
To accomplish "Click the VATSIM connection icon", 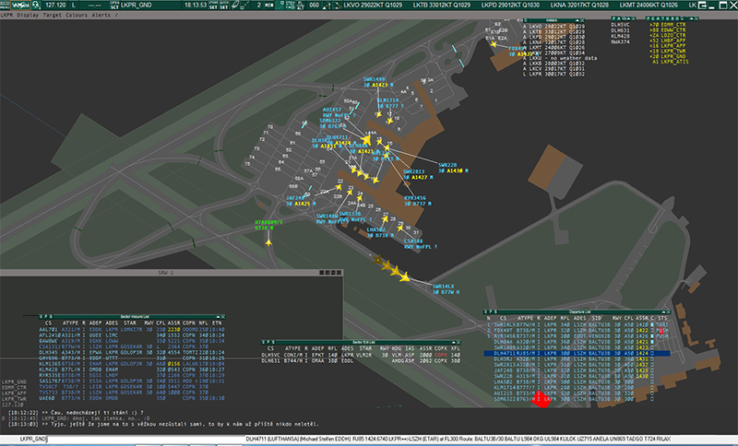I will point(20,5).
